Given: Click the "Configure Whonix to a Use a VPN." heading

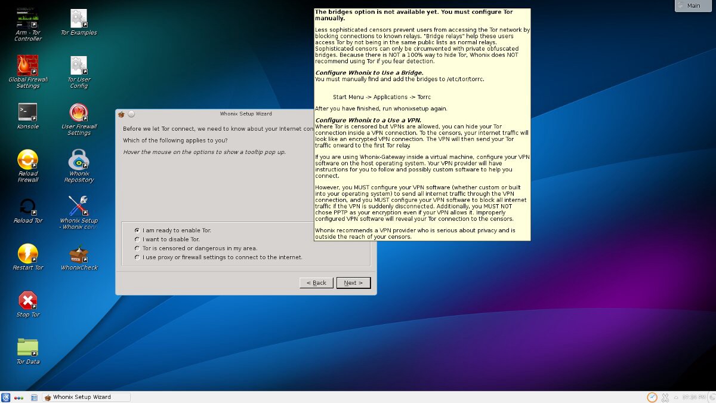Looking at the screenshot, I should click(368, 121).
